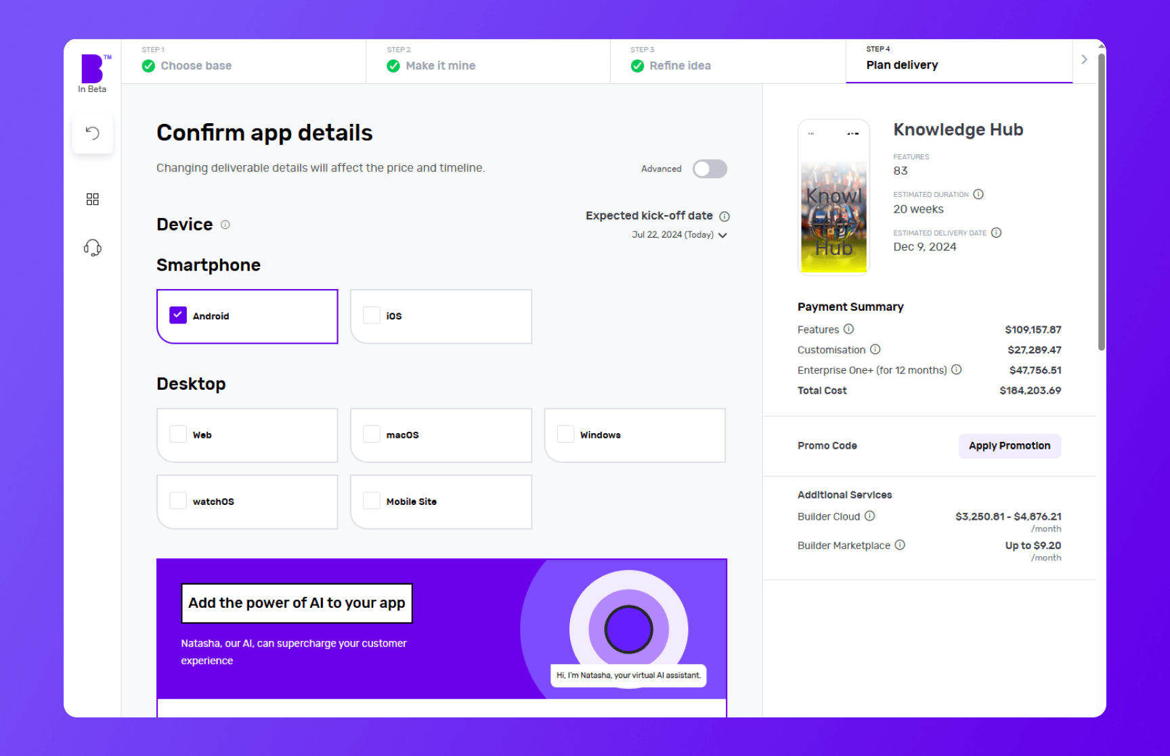
Task: Click green checkmark on Refine idea step
Action: [x=637, y=66]
